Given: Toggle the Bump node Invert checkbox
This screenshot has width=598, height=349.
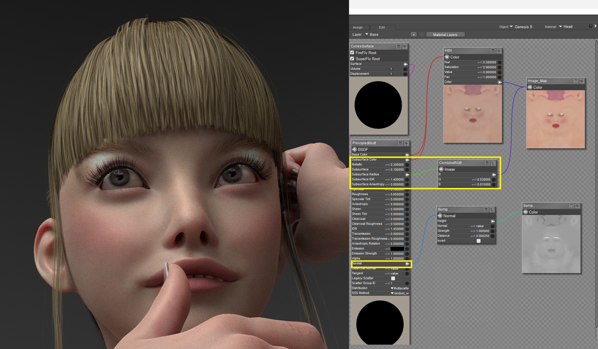Looking at the screenshot, I should pyautogui.click(x=478, y=241).
